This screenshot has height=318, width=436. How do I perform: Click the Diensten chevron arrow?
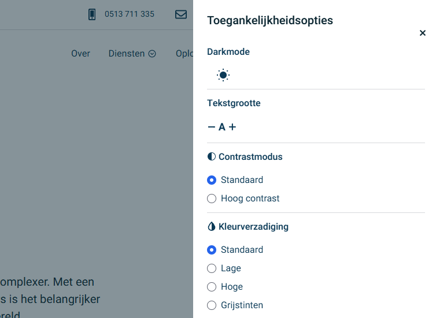(152, 54)
